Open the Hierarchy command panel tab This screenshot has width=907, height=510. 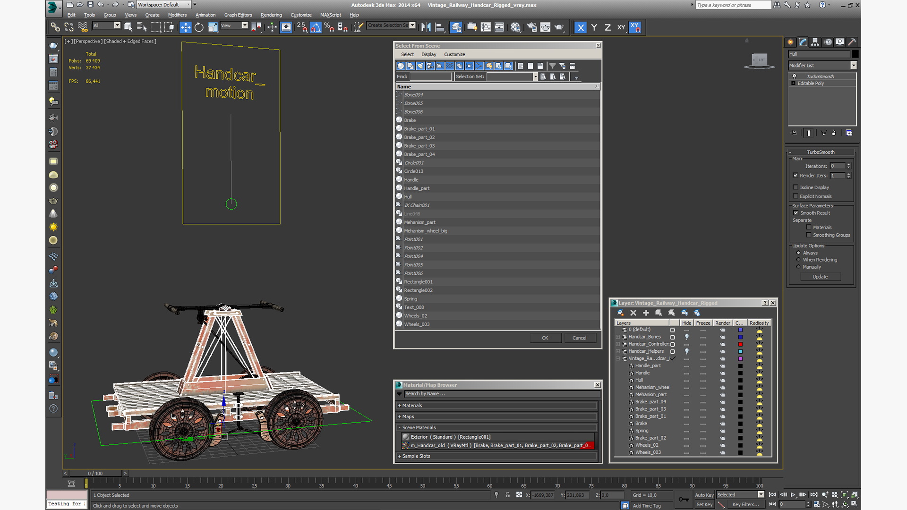point(815,42)
